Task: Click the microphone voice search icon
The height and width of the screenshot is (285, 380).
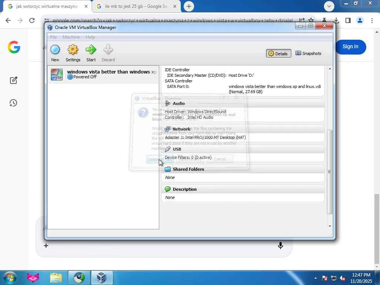Action: [281, 246]
